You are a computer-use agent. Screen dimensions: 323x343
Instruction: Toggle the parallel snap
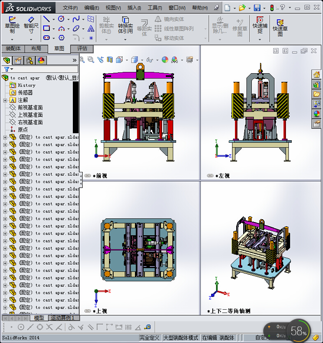[x=91, y=327]
